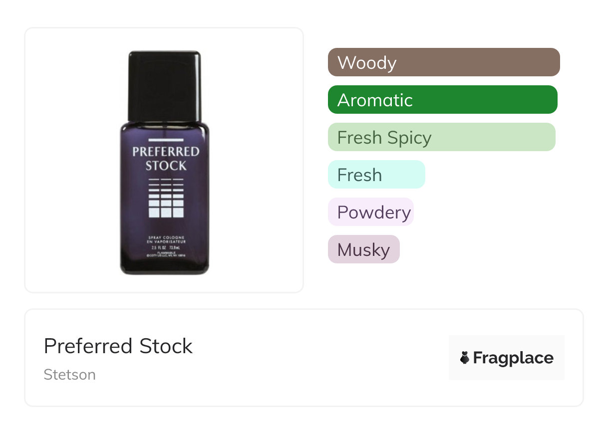Select the green Aromatic accord bar
Image resolution: width=608 pixels, height=431 pixels.
442,100
